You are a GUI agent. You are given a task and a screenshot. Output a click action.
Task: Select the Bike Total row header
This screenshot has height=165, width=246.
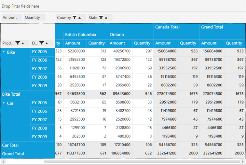[x=11, y=94]
